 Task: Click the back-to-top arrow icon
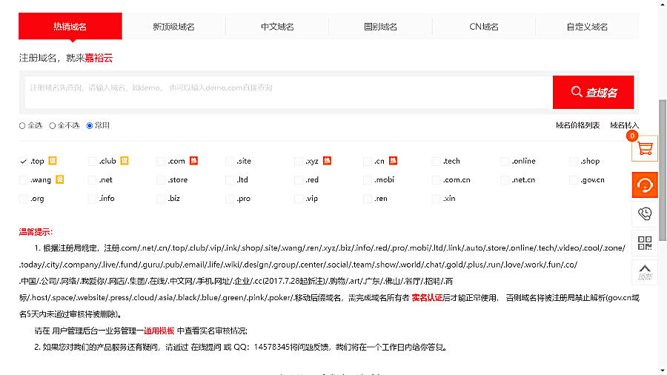click(644, 272)
